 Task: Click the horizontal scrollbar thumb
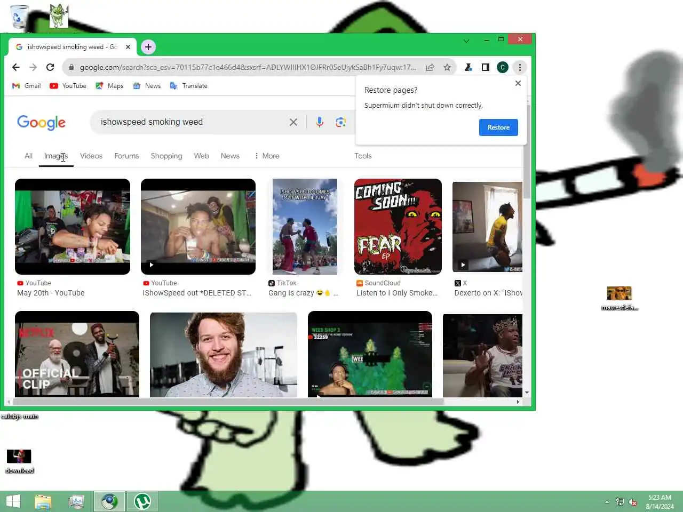(228, 402)
